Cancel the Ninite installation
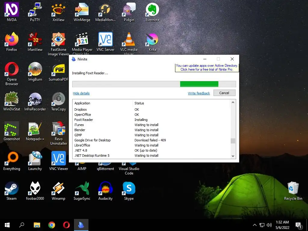The height and width of the screenshot is (231, 308). point(224,93)
